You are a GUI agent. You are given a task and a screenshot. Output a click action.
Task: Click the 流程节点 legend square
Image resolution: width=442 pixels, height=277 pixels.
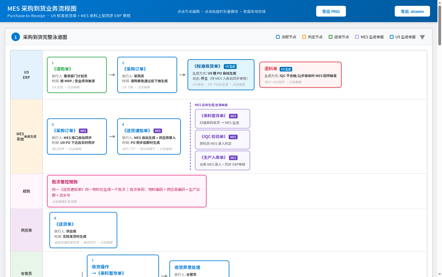(278, 37)
